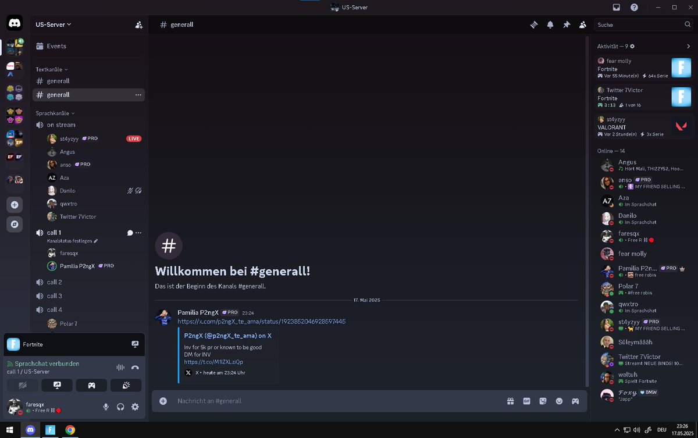Open Events in the channel sidebar
Image resolution: width=698 pixels, height=438 pixels.
click(88, 46)
